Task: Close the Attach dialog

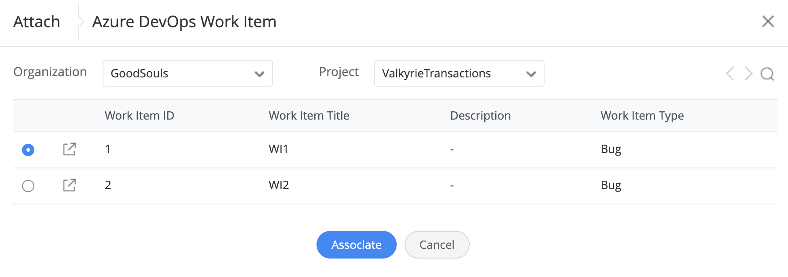Action: tap(768, 21)
